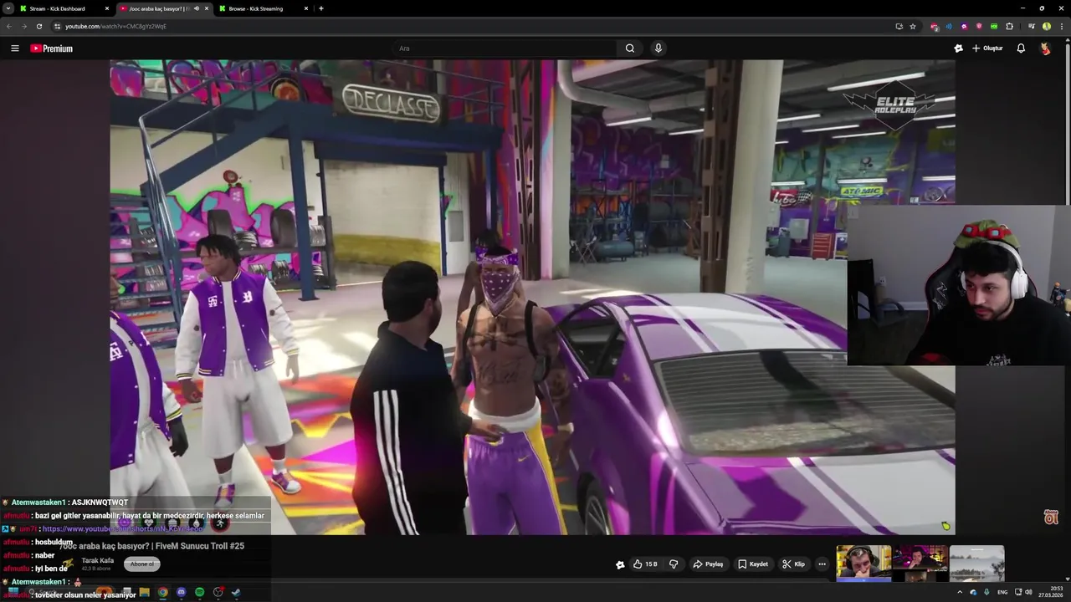The height and width of the screenshot is (602, 1071).
Task: Open youtube shorts link in chat overlay
Action: click(x=122, y=529)
